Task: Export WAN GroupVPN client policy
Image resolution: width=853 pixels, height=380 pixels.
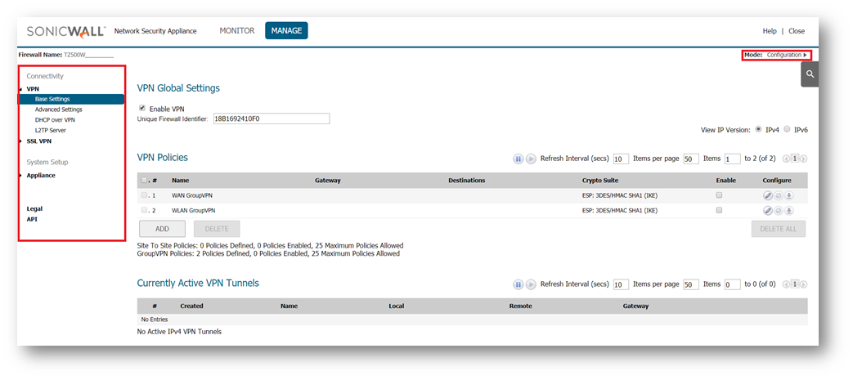Action: (x=789, y=195)
